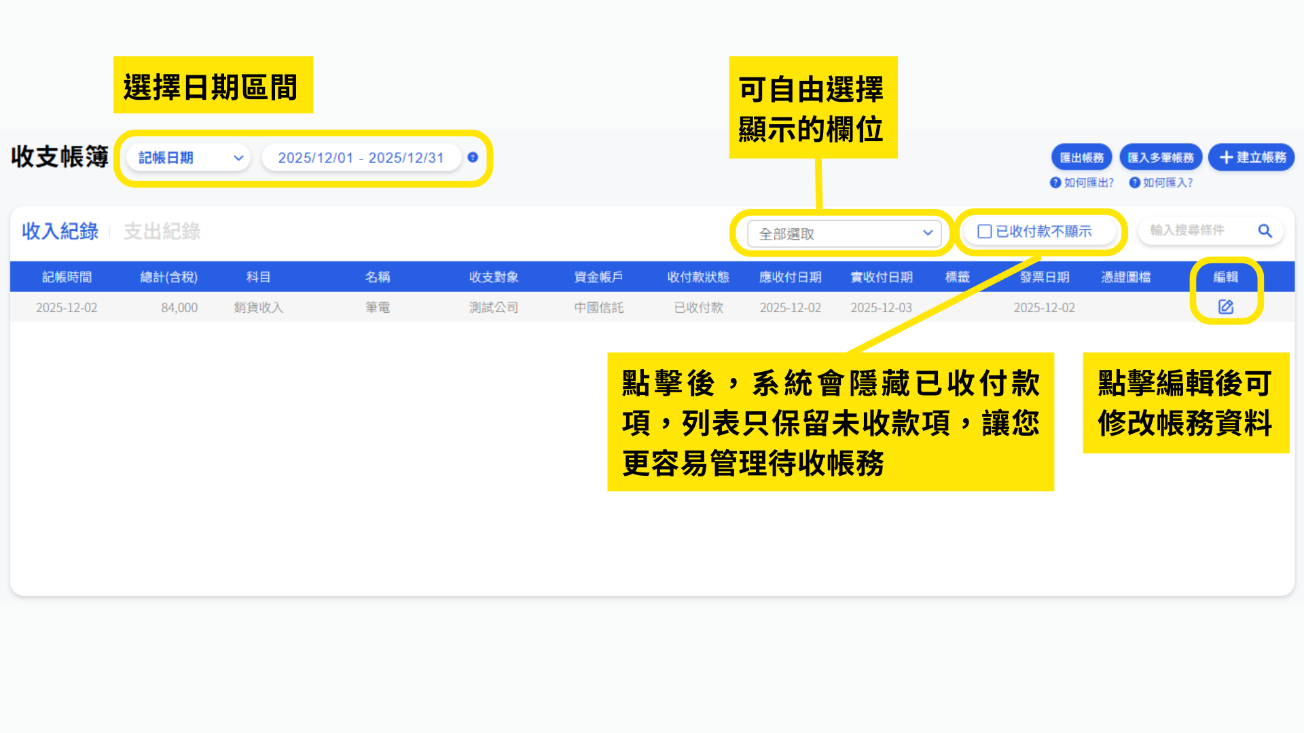The image size is (1304, 733).
Task: Open the 如何匯入? help link
Action: pyautogui.click(x=1167, y=183)
